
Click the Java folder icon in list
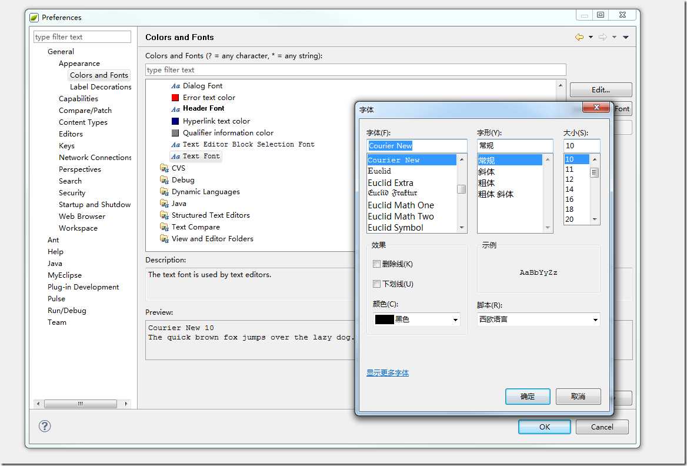(164, 204)
